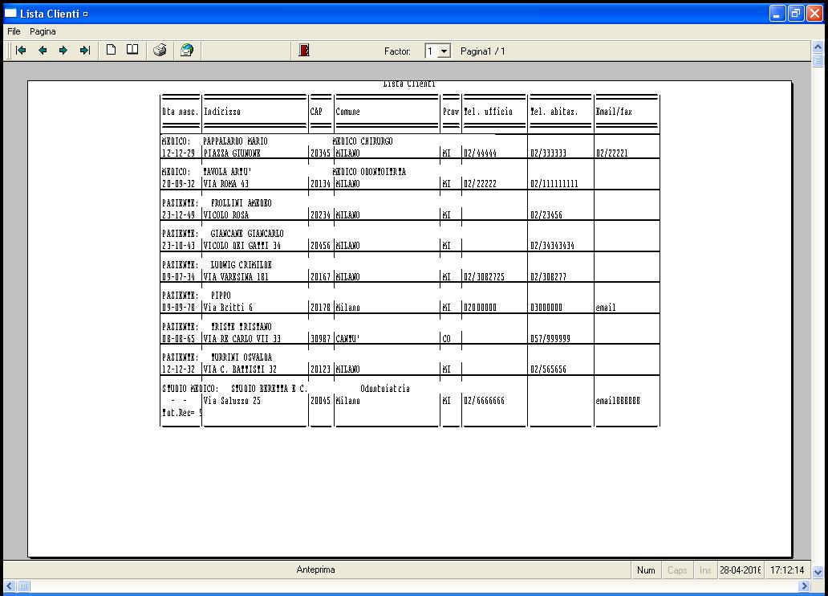Click the Tel. abitaz. column header
The width and height of the screenshot is (828, 596).
[x=554, y=112]
